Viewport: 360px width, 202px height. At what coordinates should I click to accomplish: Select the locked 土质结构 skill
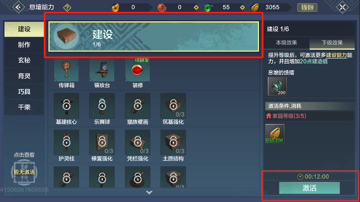pyautogui.click(x=173, y=142)
